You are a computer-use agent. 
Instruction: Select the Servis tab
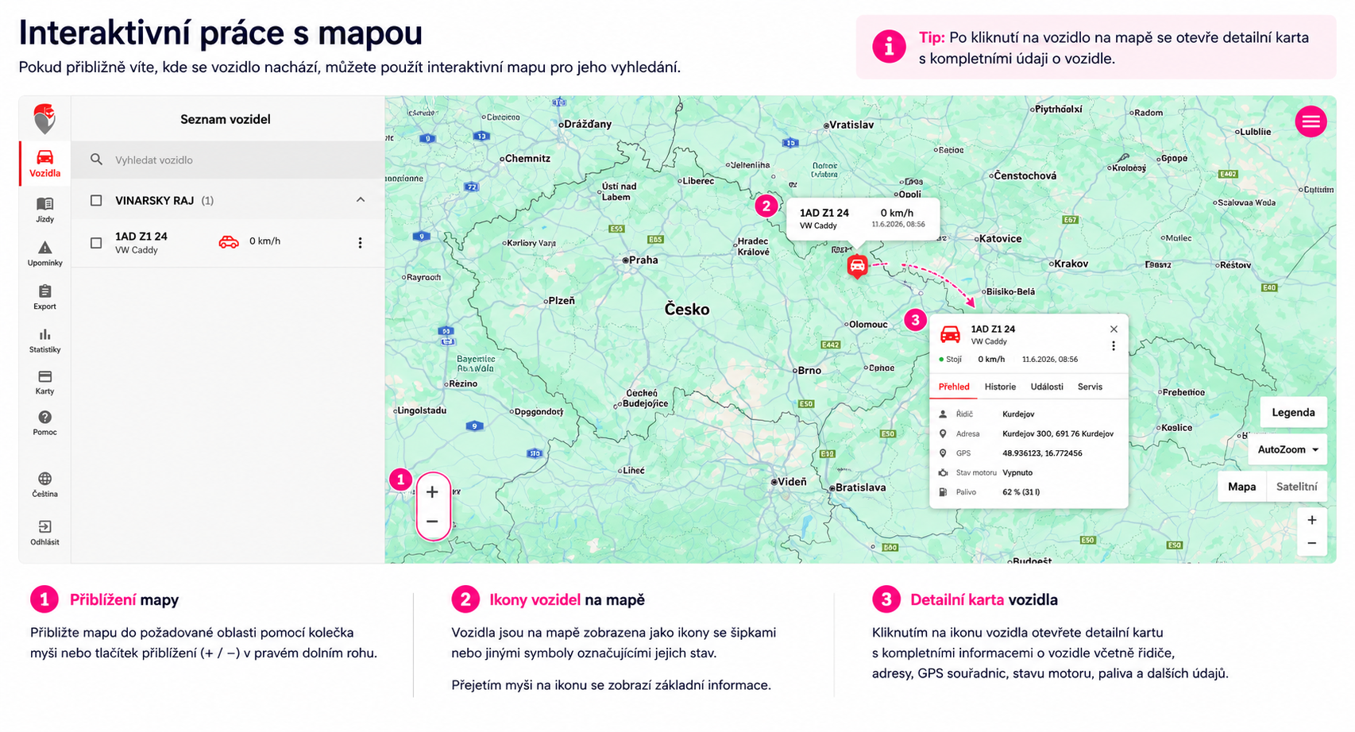[x=1090, y=387]
